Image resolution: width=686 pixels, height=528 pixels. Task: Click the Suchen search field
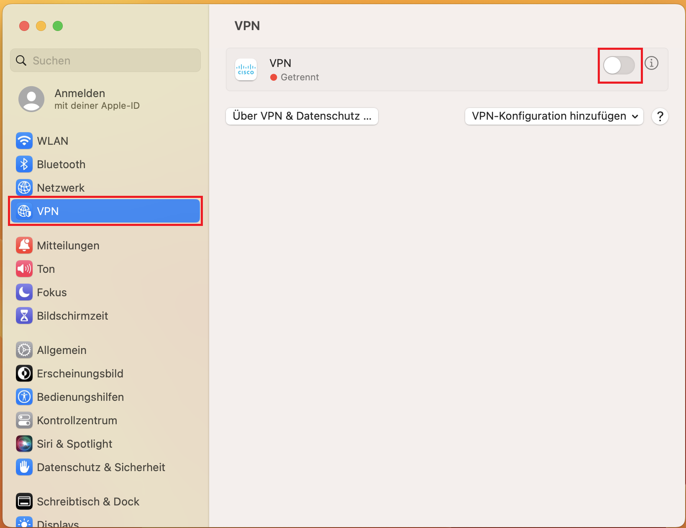tap(105, 61)
